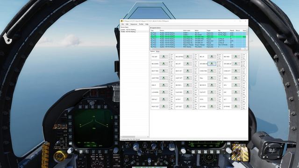Select Throttle - HOTAS Warthog device
The width and height of the screenshot is (299, 168).
(128, 32)
